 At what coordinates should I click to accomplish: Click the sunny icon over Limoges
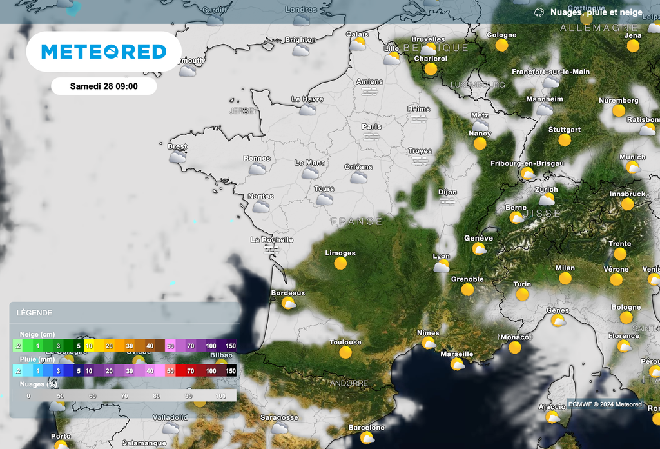pyautogui.click(x=340, y=263)
